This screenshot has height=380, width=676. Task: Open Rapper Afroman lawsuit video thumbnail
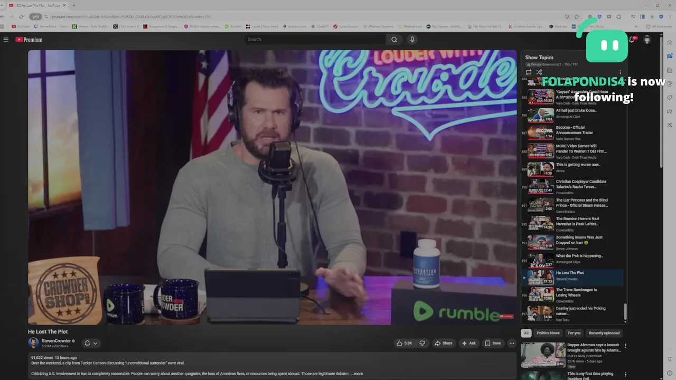coord(543,355)
